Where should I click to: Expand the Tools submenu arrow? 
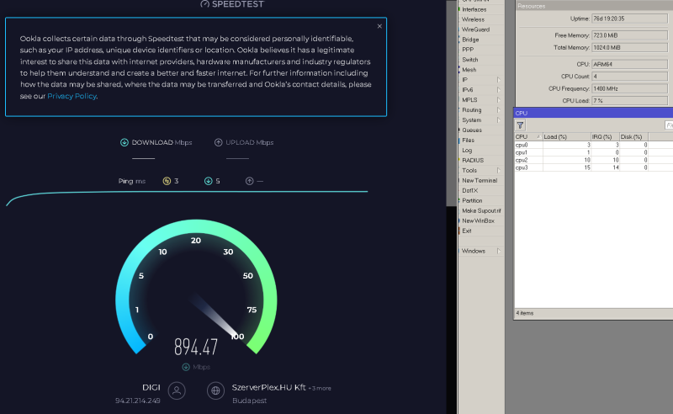499,171
